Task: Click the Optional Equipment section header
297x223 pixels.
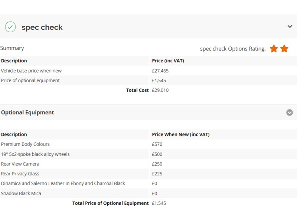Action: coord(27,112)
